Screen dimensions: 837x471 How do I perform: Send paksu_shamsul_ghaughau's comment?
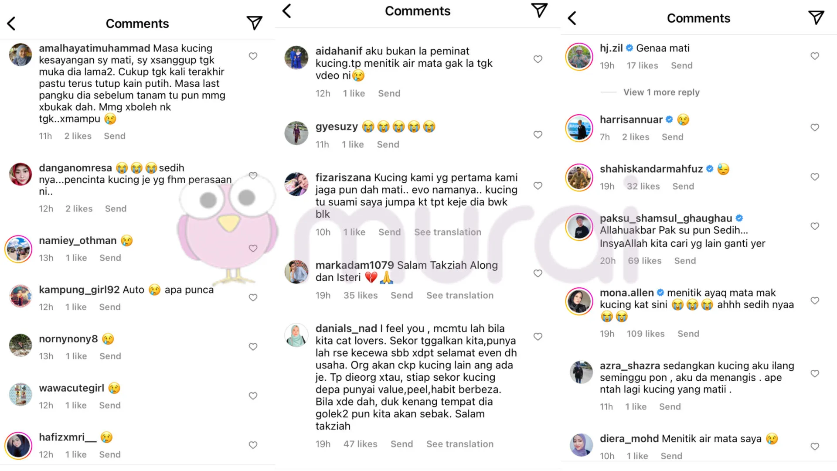[685, 261]
